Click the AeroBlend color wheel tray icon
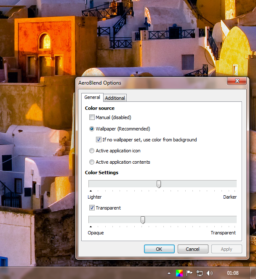Viewport: 256px width, 279px height. pos(179,273)
